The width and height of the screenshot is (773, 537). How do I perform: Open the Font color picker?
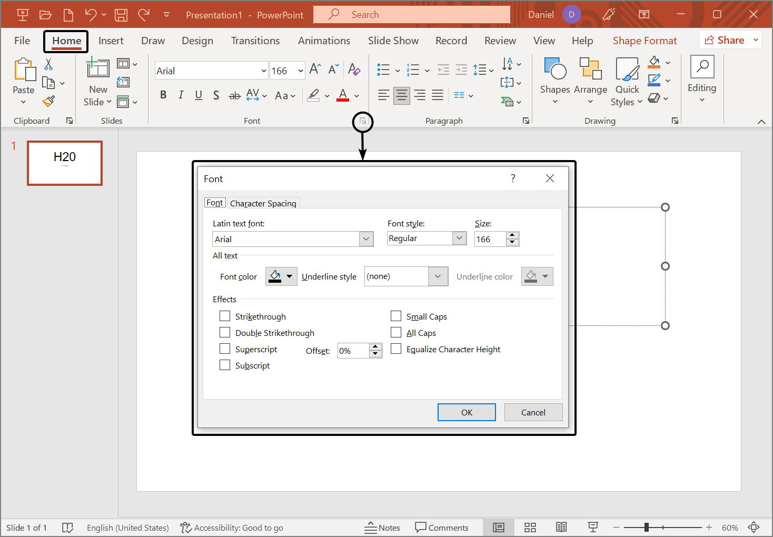click(x=281, y=276)
